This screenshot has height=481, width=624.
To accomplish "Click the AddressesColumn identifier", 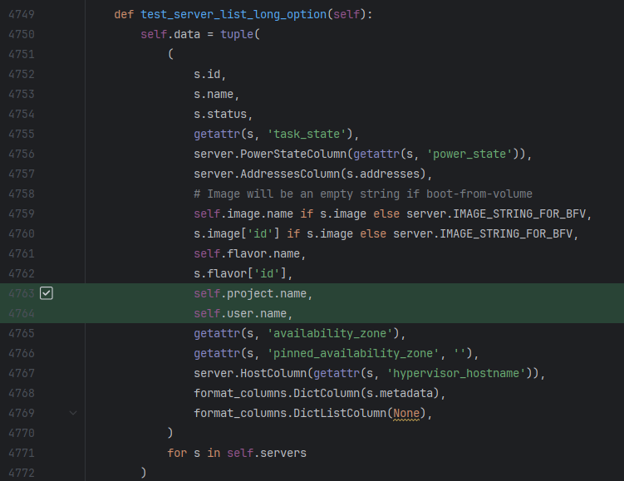I will pyautogui.click(x=287, y=174).
